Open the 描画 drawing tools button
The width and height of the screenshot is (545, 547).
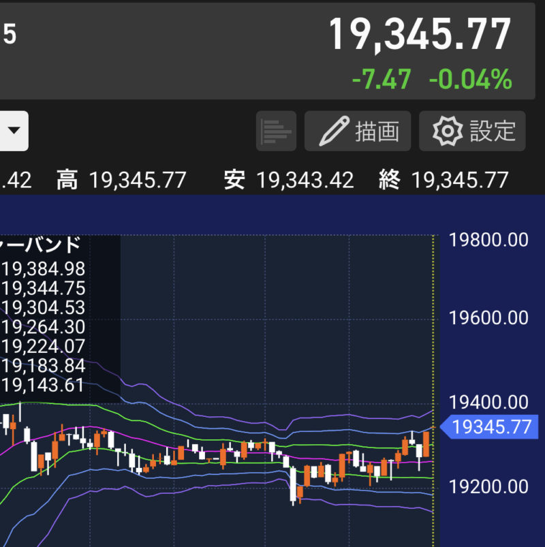pos(358,131)
